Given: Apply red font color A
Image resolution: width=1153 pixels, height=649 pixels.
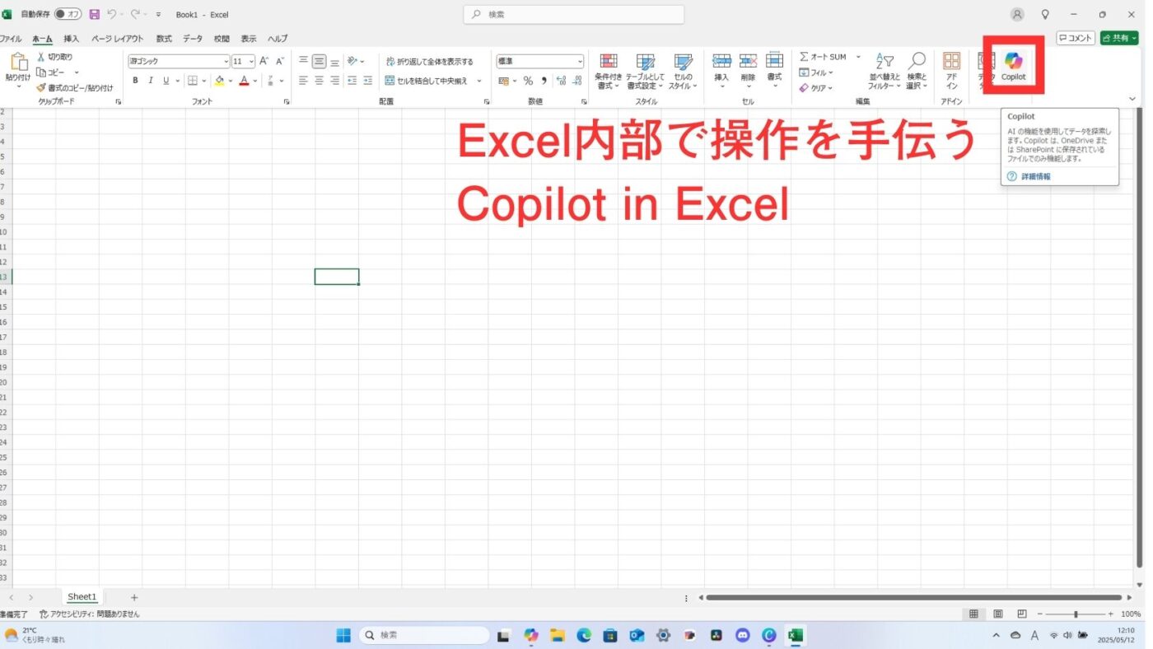Looking at the screenshot, I should 244,81.
